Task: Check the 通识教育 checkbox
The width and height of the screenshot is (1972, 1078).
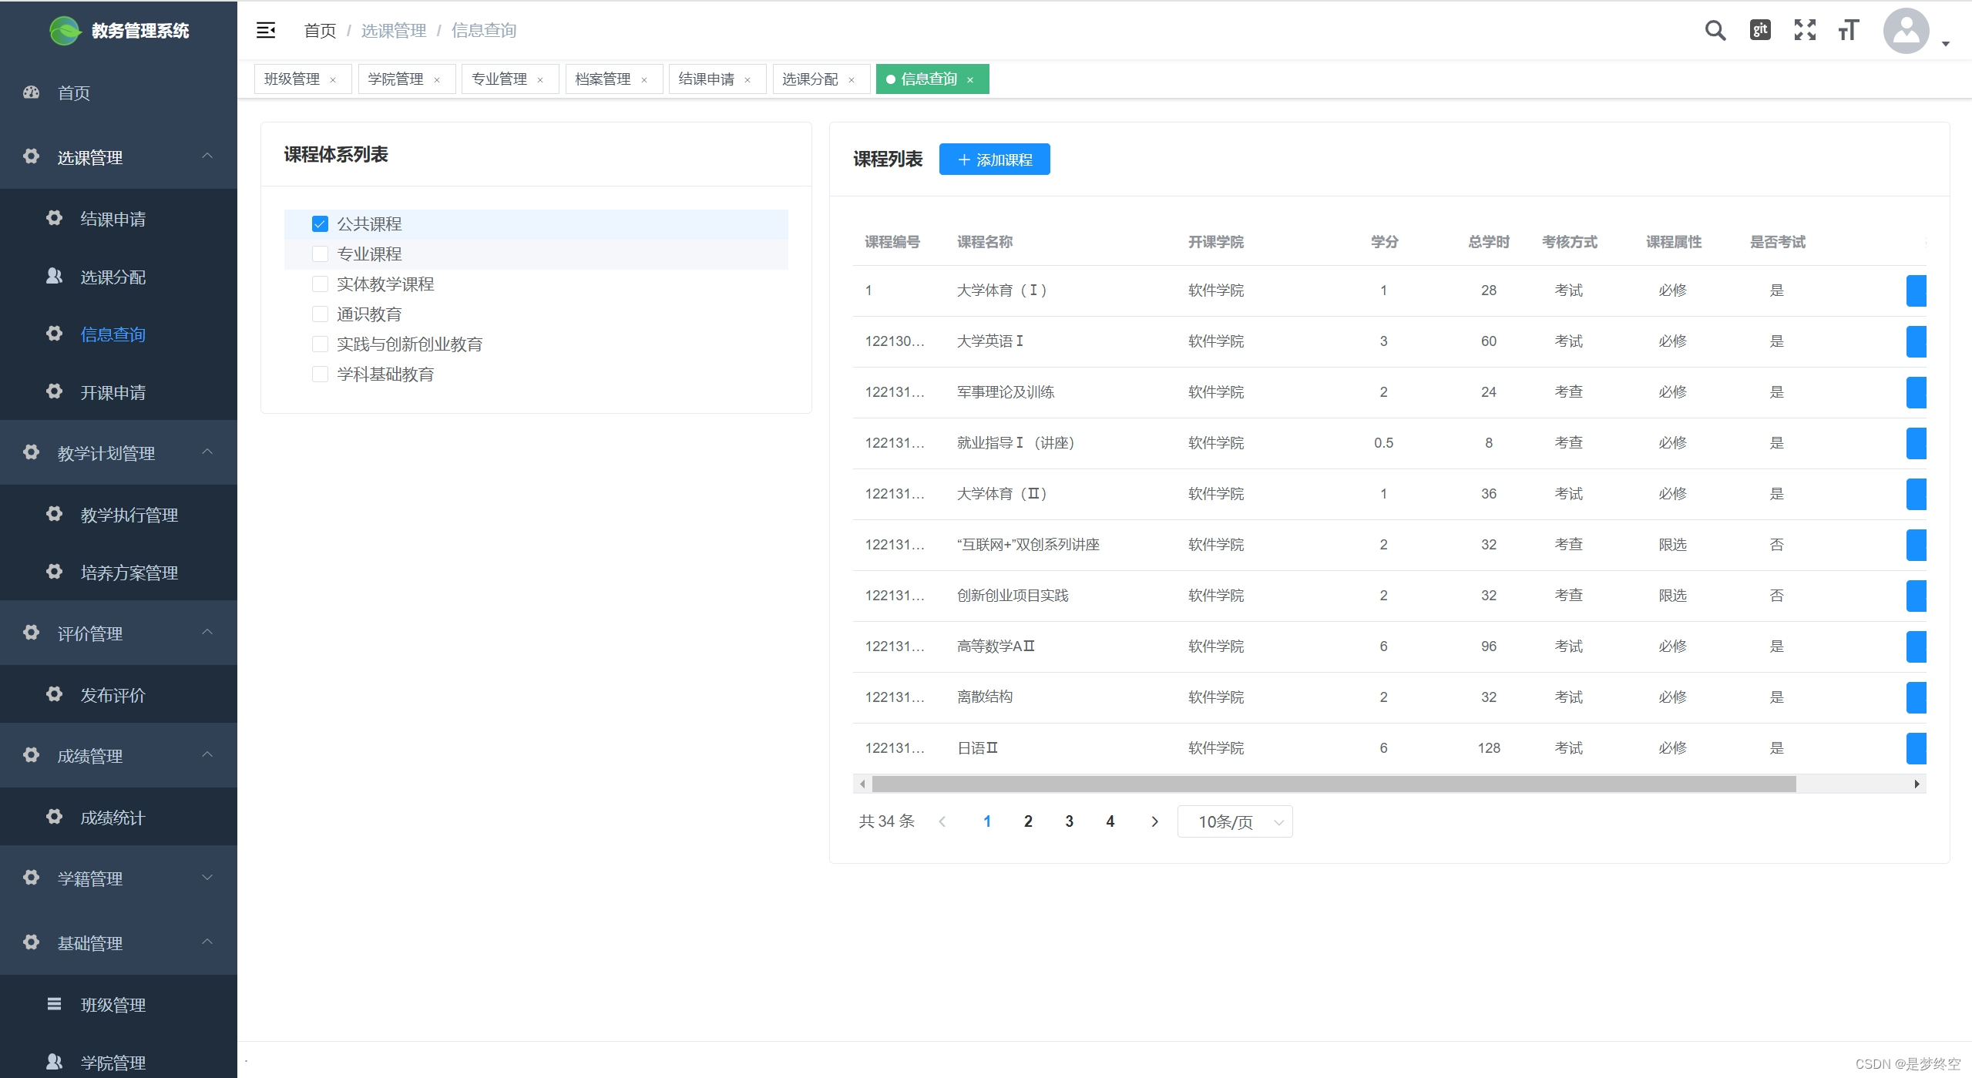Action: [x=320, y=314]
